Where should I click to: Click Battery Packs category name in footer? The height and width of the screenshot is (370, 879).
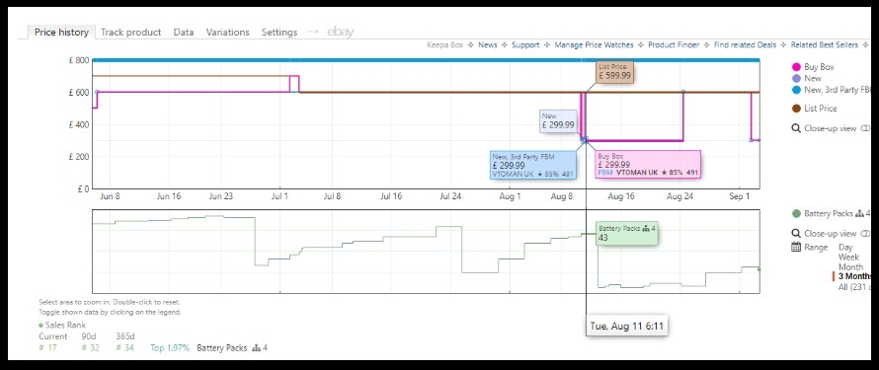[222, 348]
